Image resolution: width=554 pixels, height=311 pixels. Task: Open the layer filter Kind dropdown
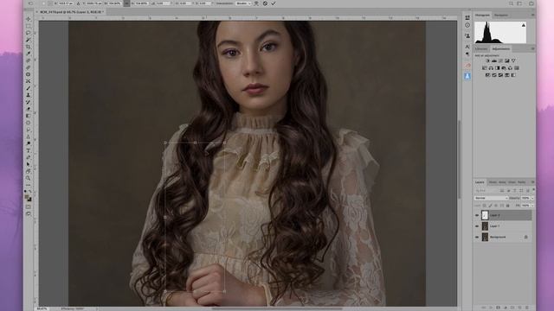coord(486,190)
